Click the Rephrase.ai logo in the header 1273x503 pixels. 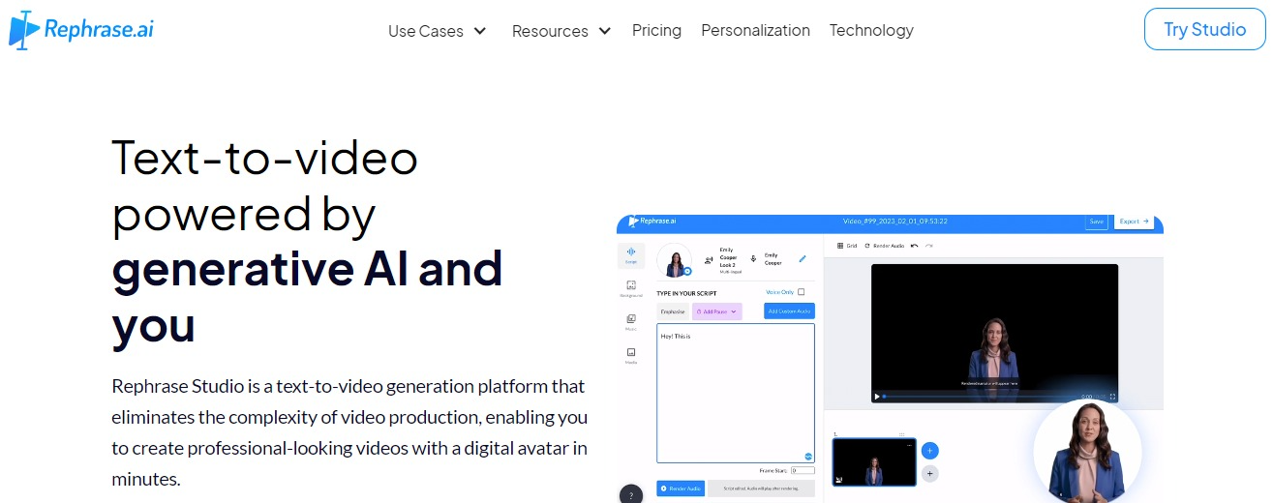80,30
